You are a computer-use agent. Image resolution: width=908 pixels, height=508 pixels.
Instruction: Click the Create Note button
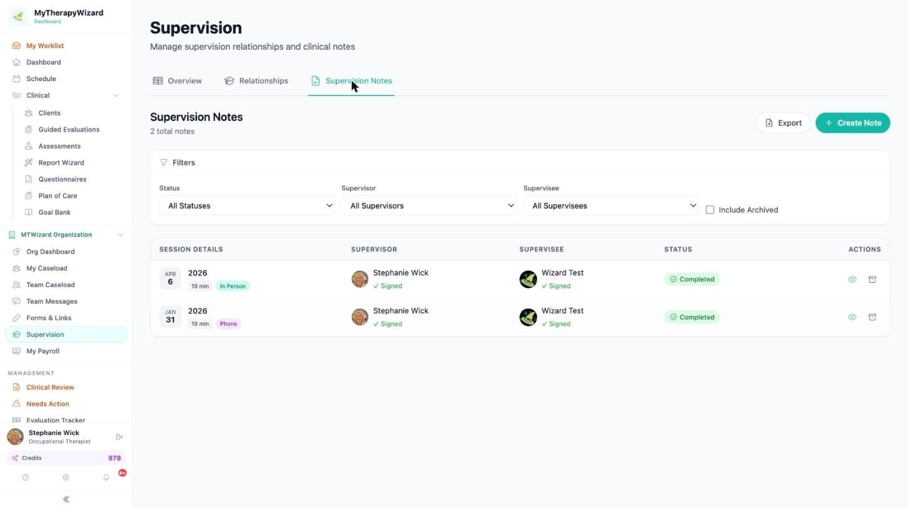(852, 123)
